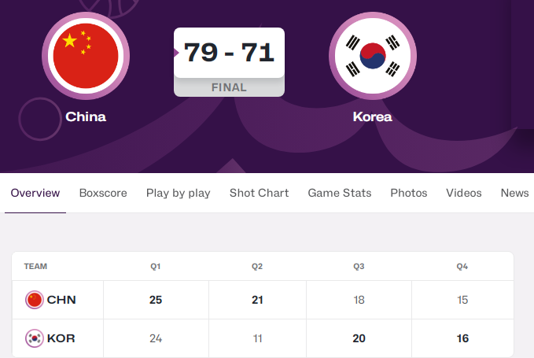Click the FINAL status label
The height and width of the screenshot is (358, 534).
point(229,87)
